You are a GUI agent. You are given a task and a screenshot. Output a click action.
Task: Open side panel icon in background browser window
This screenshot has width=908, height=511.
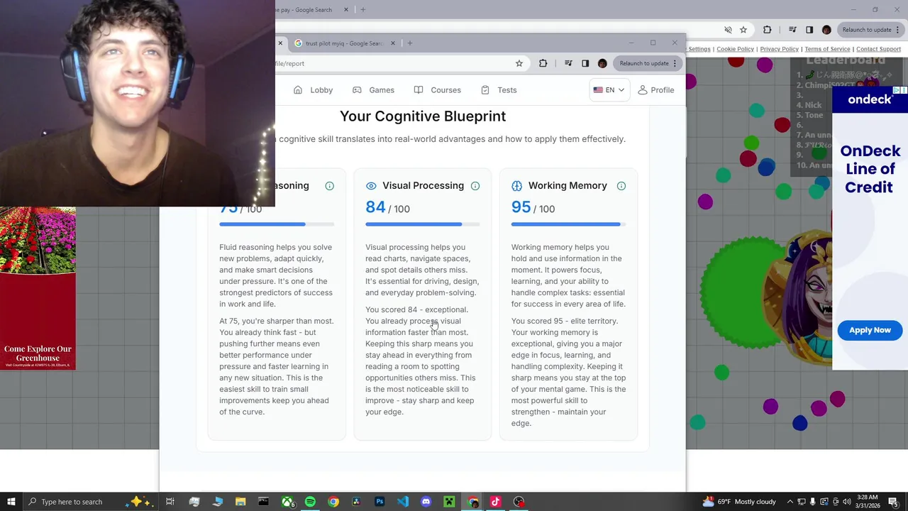coord(809,30)
